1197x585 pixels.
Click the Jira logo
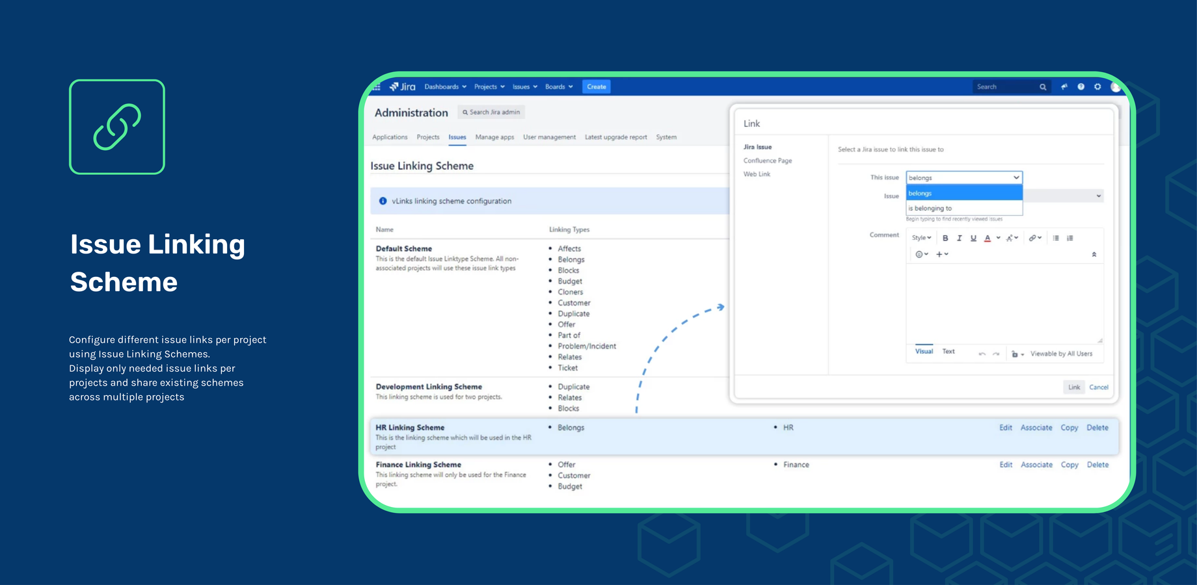coord(403,86)
